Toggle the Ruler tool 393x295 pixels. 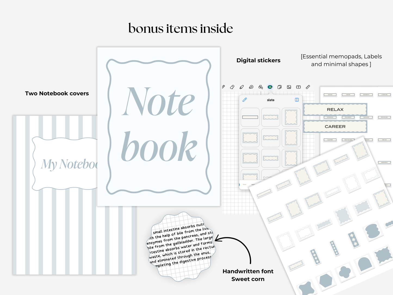click(308, 87)
